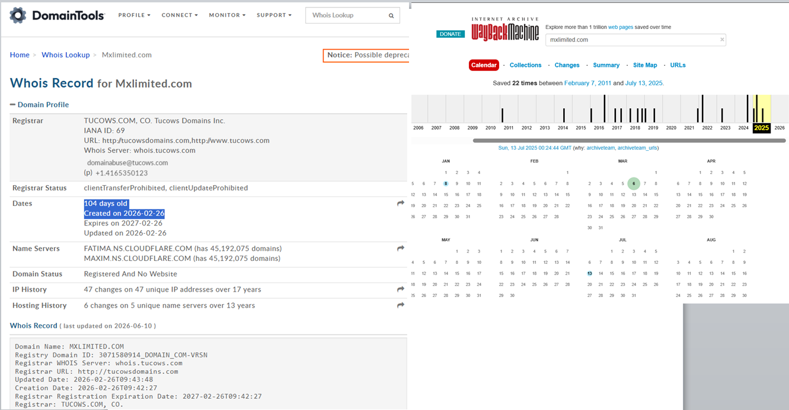789x410 pixels.
Task: Click the web pages link
Action: 621,27
